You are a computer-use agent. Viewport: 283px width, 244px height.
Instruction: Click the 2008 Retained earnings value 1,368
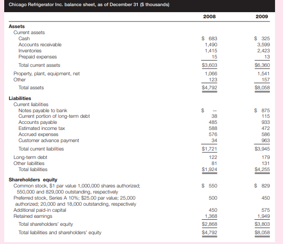[x=211, y=216]
